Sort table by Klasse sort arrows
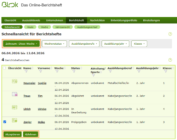 pyautogui.click(x=173, y=68)
